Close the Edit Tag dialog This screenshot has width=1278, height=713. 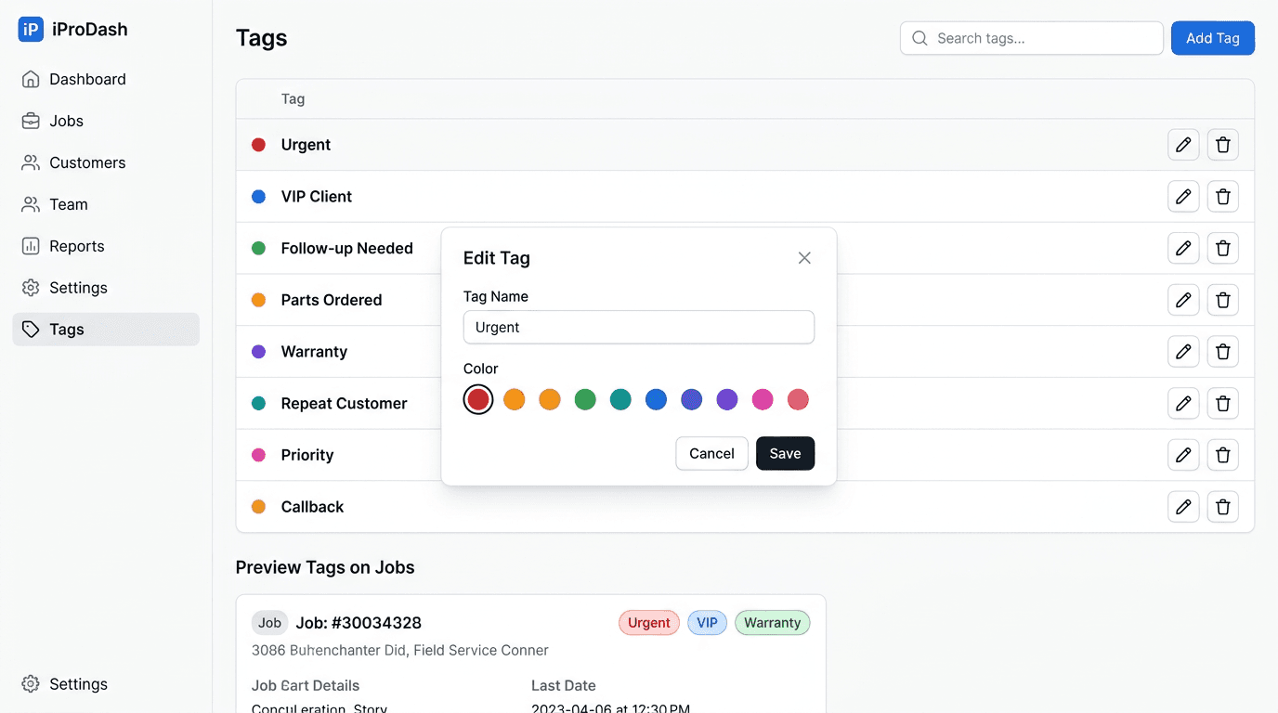804,257
